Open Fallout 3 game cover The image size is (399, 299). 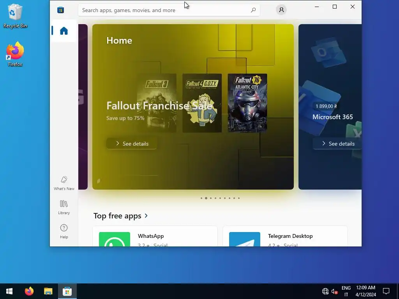[157, 103]
